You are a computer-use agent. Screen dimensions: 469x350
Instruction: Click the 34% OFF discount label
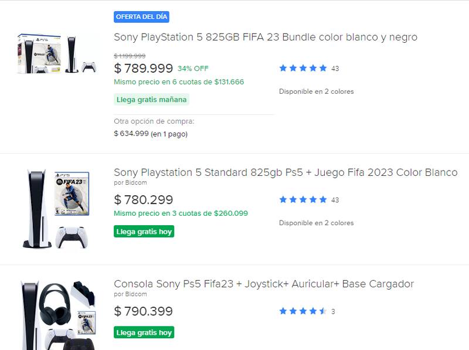(x=193, y=69)
